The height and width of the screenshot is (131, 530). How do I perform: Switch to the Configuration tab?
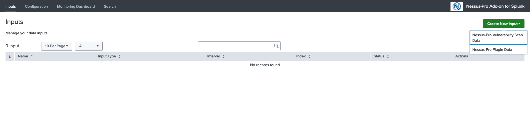[36, 6]
